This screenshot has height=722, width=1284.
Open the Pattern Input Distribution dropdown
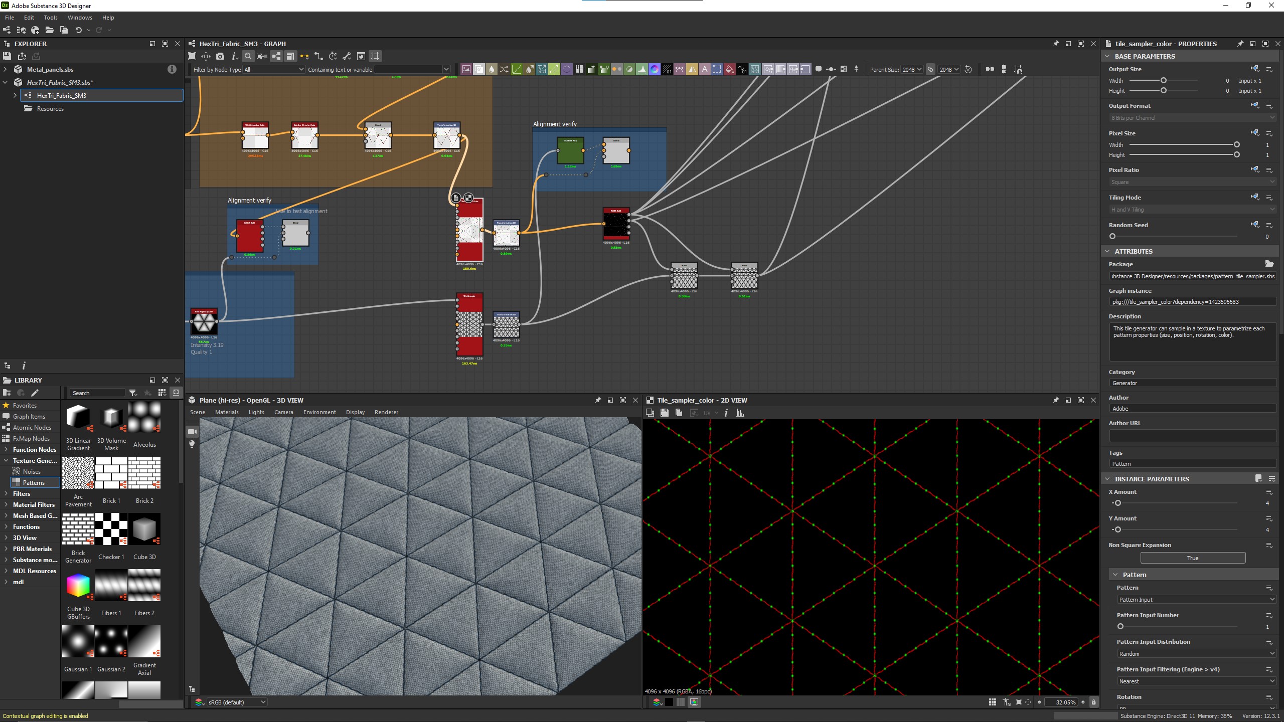coord(1195,653)
